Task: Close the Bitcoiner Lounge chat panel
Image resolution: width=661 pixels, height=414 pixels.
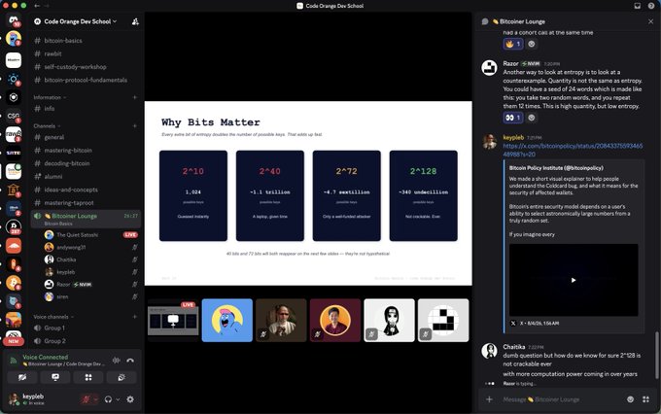Action: tap(650, 21)
